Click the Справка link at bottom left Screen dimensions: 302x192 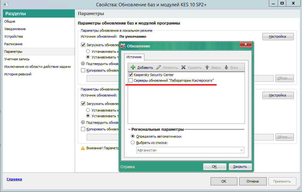tap(14, 179)
